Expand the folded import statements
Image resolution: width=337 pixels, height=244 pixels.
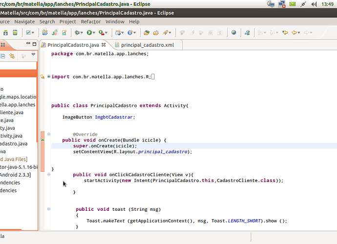point(49,77)
